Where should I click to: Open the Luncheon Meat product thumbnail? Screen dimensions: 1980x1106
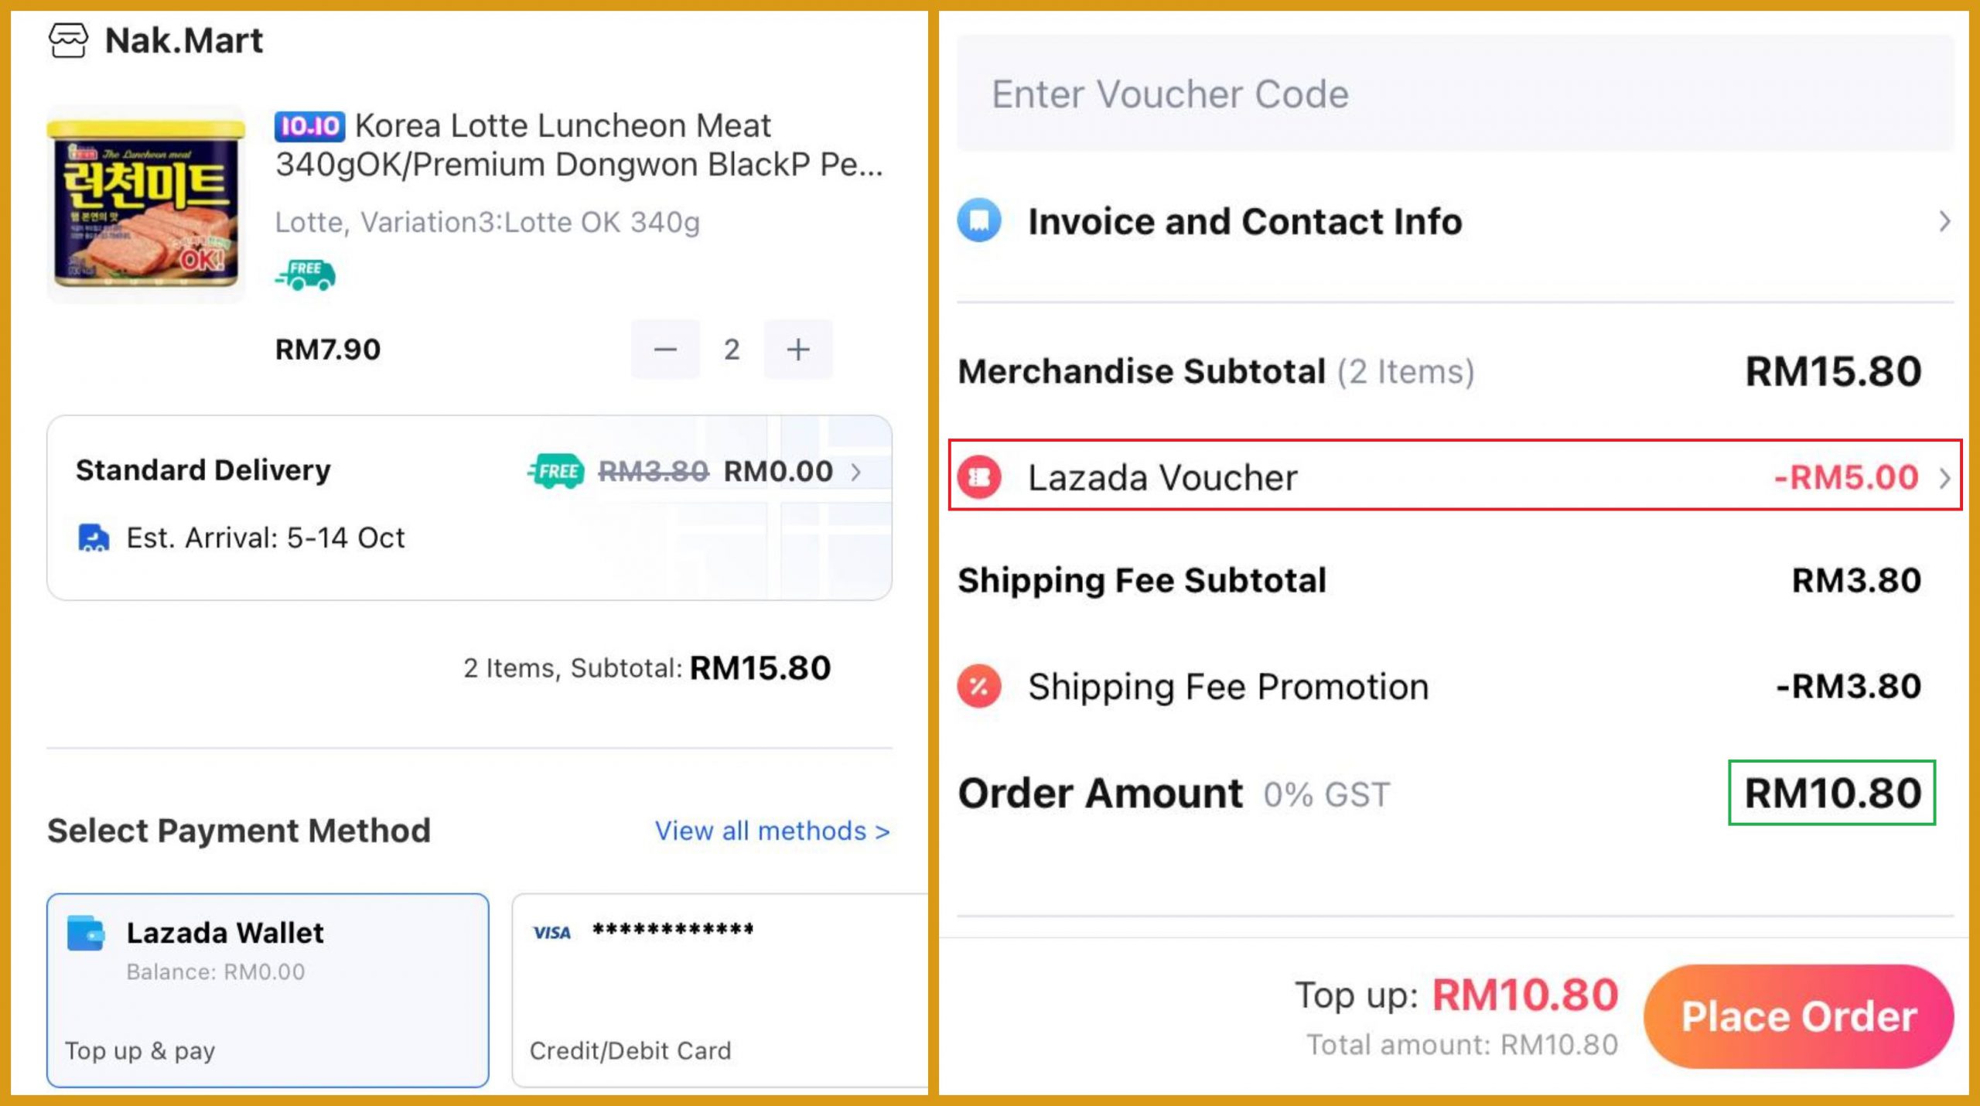[x=146, y=204]
